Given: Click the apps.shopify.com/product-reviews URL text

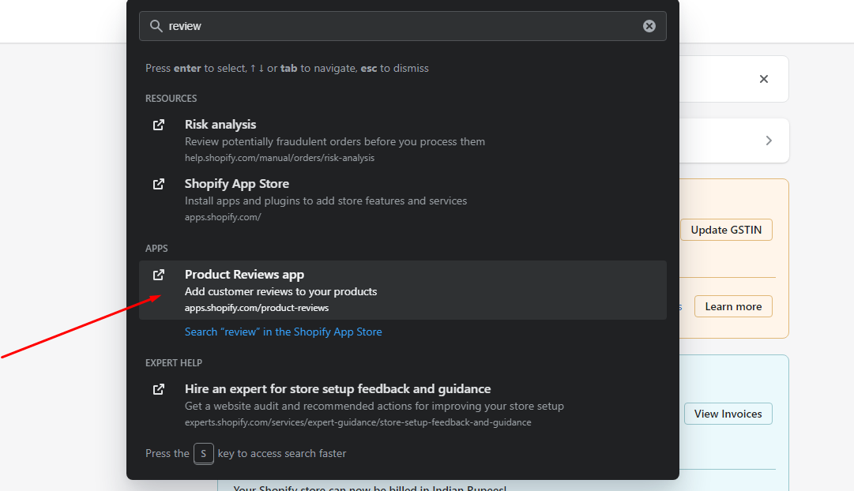Looking at the screenshot, I should tap(257, 308).
